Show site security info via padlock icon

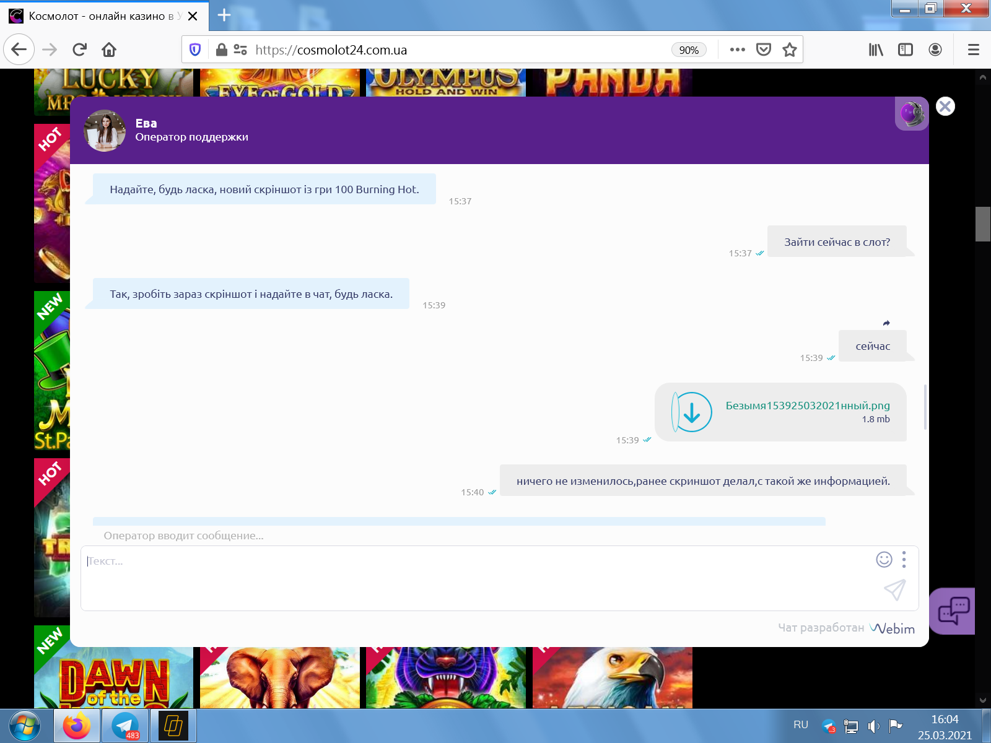click(x=221, y=50)
